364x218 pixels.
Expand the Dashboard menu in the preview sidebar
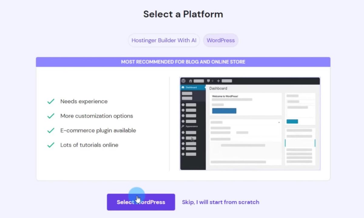click(191, 87)
